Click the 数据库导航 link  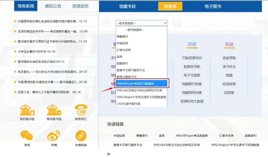192,67
